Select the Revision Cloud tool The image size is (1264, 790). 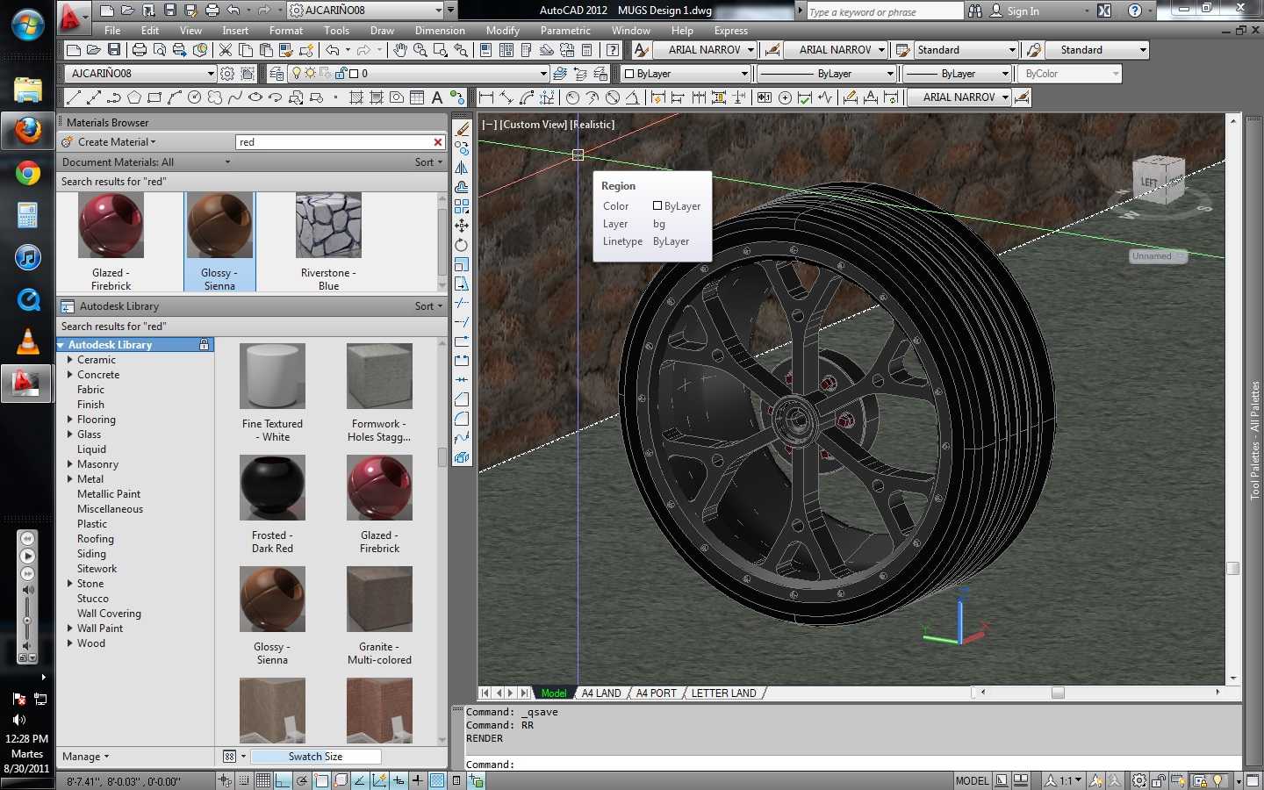pos(215,97)
